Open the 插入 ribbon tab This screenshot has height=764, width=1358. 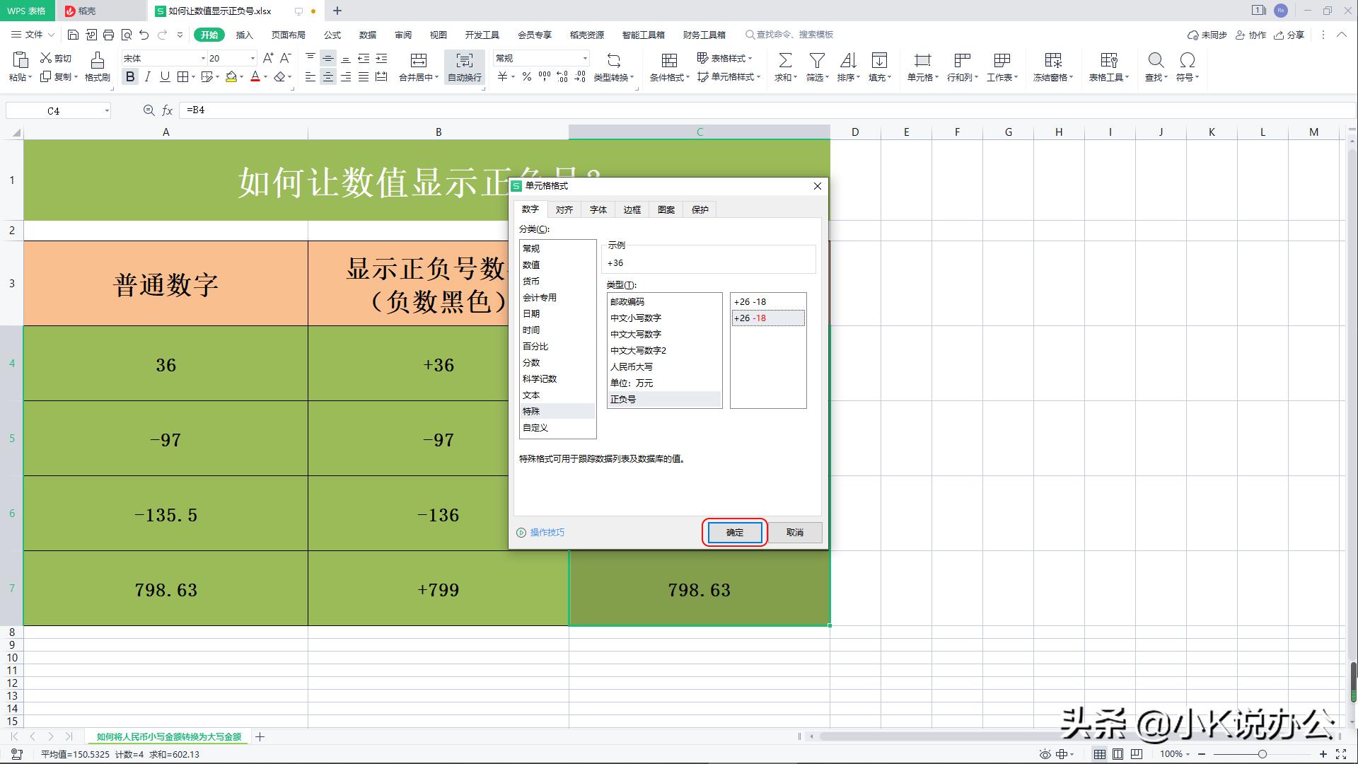pos(243,35)
